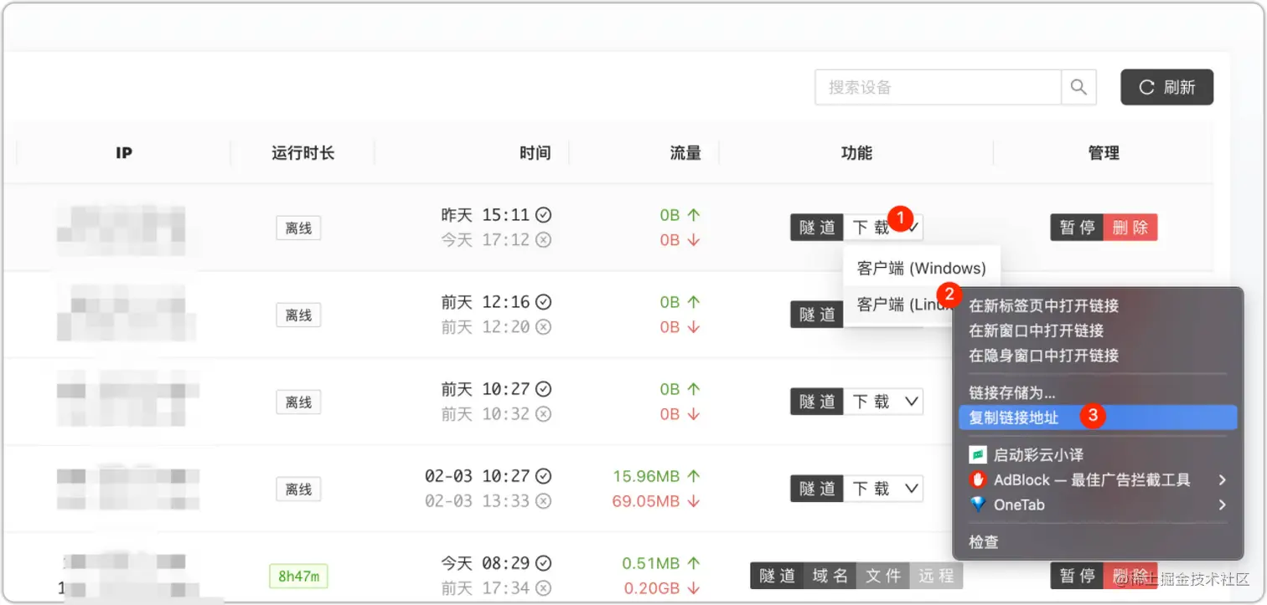
Task: Click x-circle icon next to 今天 17:12
Action: tap(543, 240)
